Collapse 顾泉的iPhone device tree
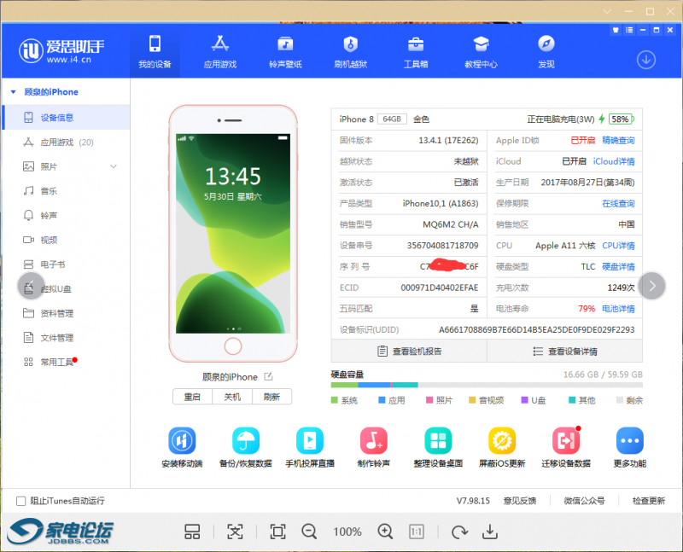Screen dimensions: 683x552 click(13, 92)
